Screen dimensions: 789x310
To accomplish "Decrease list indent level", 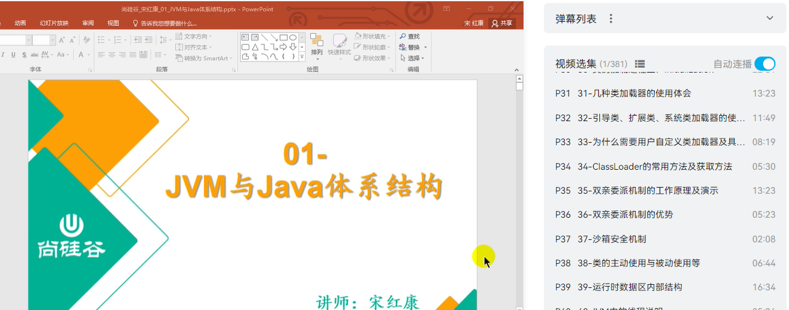I will click(138, 39).
